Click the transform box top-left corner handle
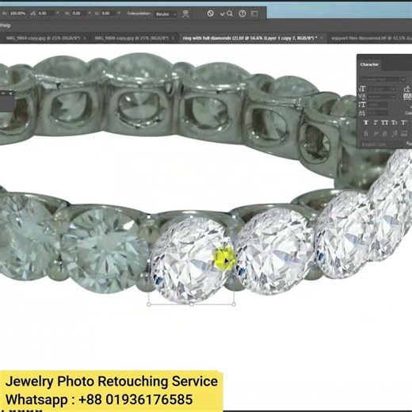412x412 pixels. pos(148,217)
